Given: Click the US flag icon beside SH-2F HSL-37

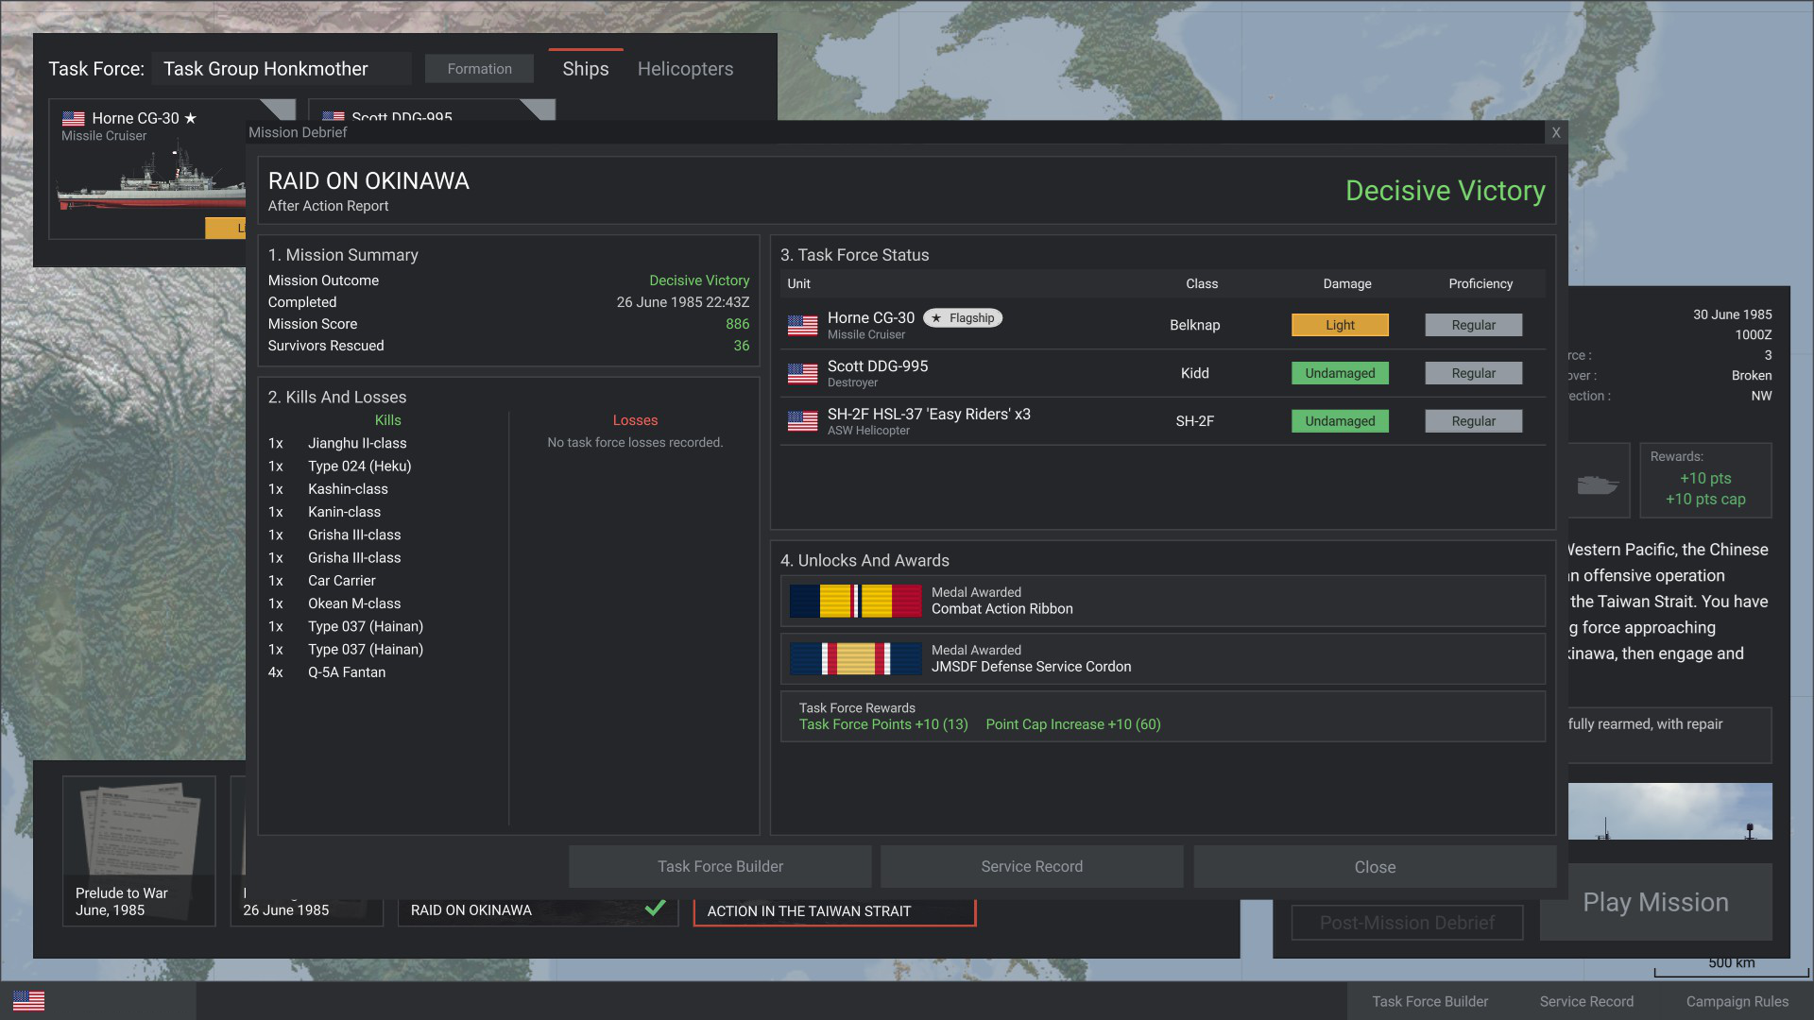Looking at the screenshot, I should [802, 421].
